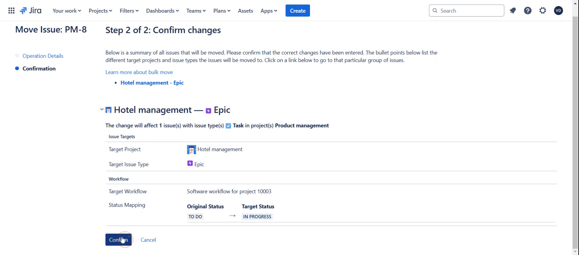
Task: Open the Dashboards dropdown menu
Action: click(163, 11)
